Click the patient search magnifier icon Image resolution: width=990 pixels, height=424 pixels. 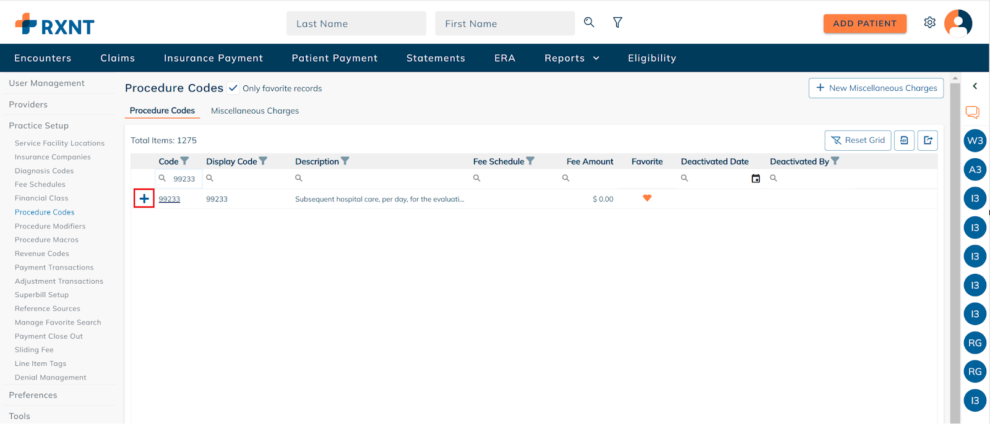(x=589, y=22)
